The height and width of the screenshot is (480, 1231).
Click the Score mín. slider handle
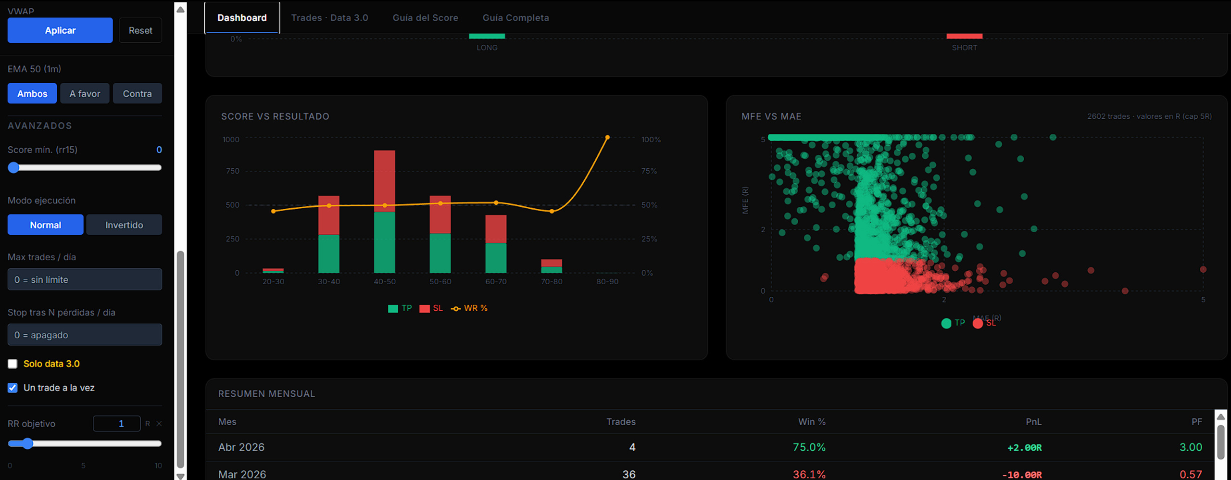coord(13,167)
